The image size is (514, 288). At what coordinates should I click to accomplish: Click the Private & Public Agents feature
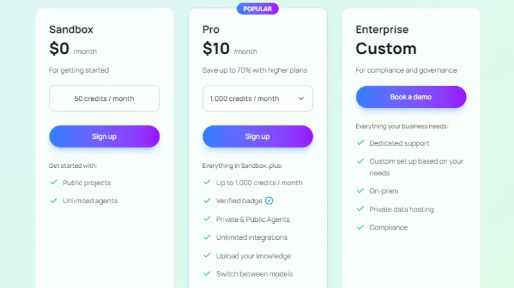coord(253,219)
